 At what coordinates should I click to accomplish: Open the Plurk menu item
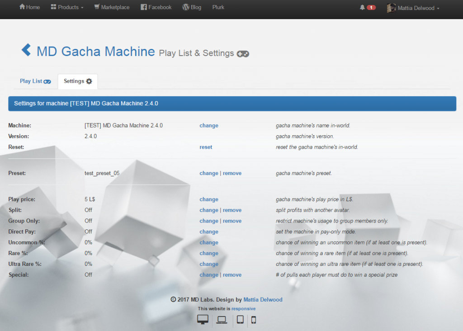coord(218,7)
